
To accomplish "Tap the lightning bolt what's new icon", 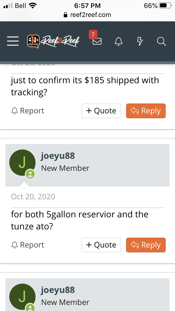I will 140,42.
